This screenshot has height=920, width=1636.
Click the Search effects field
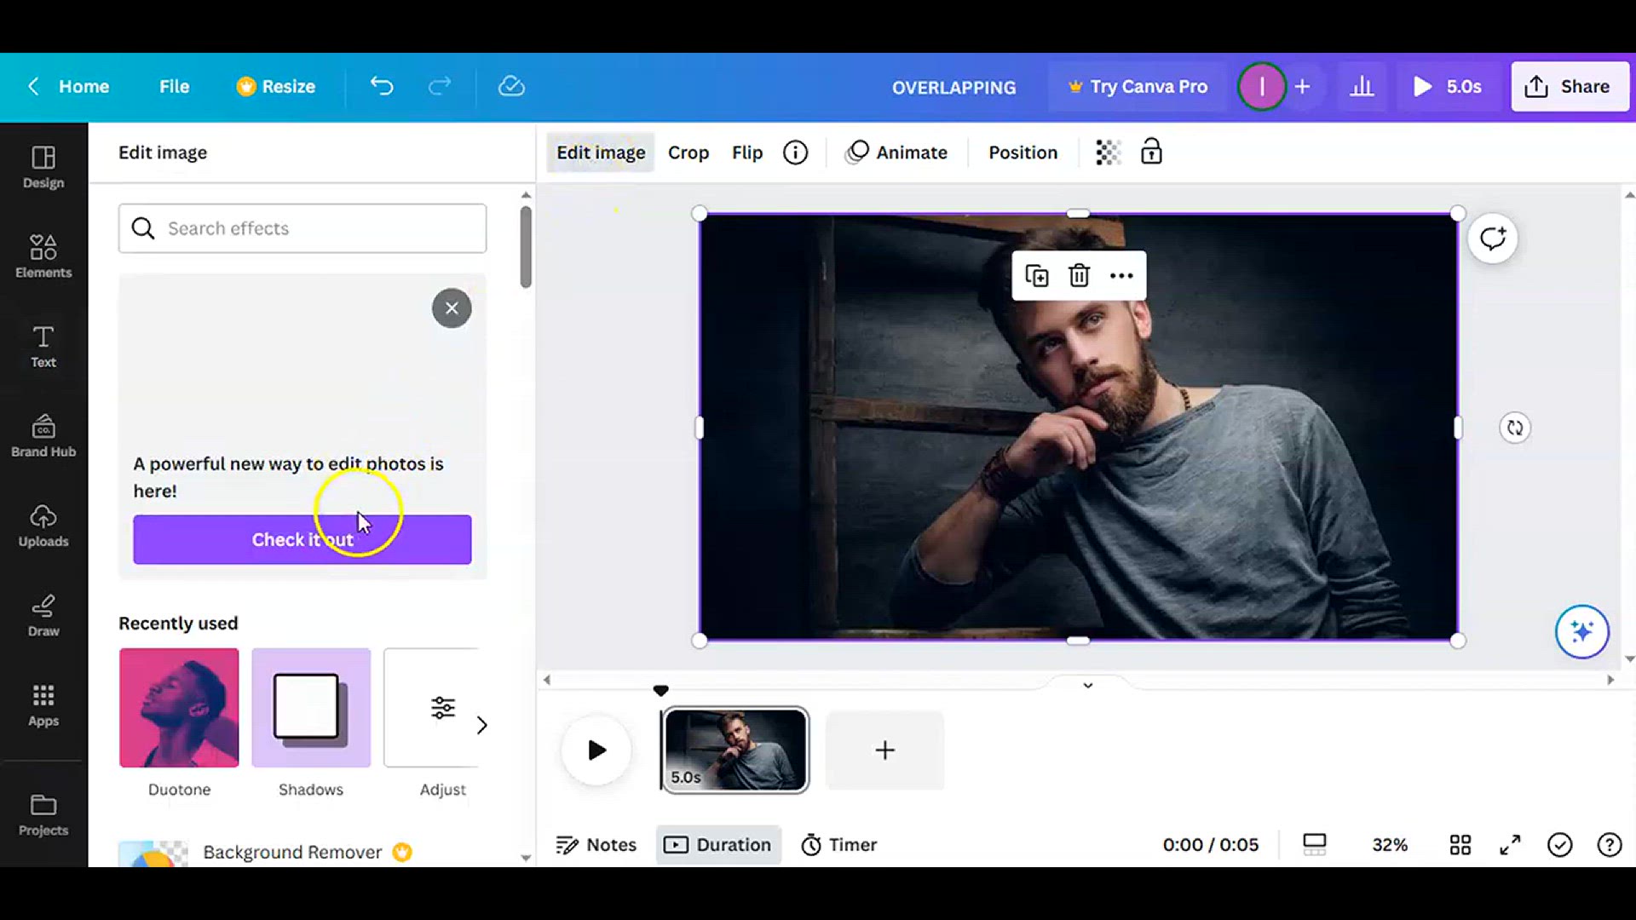point(302,228)
